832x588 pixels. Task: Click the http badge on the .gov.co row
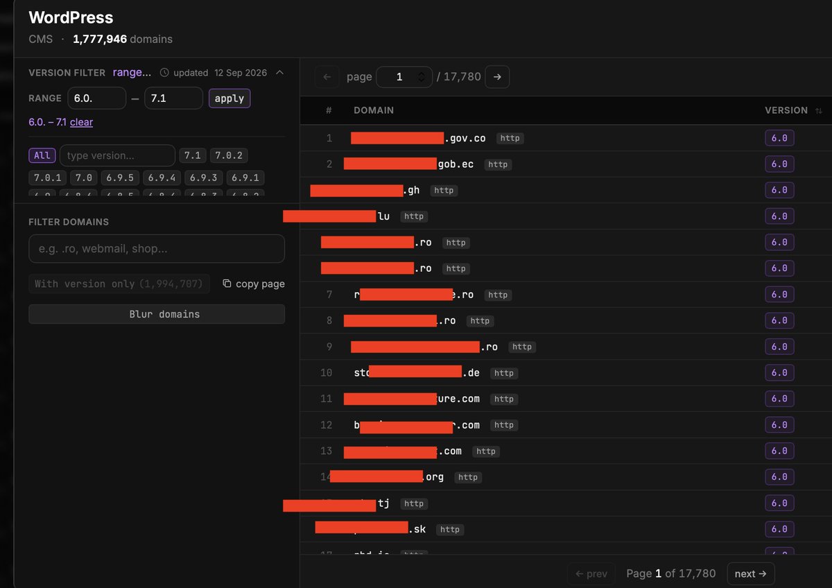coord(510,138)
